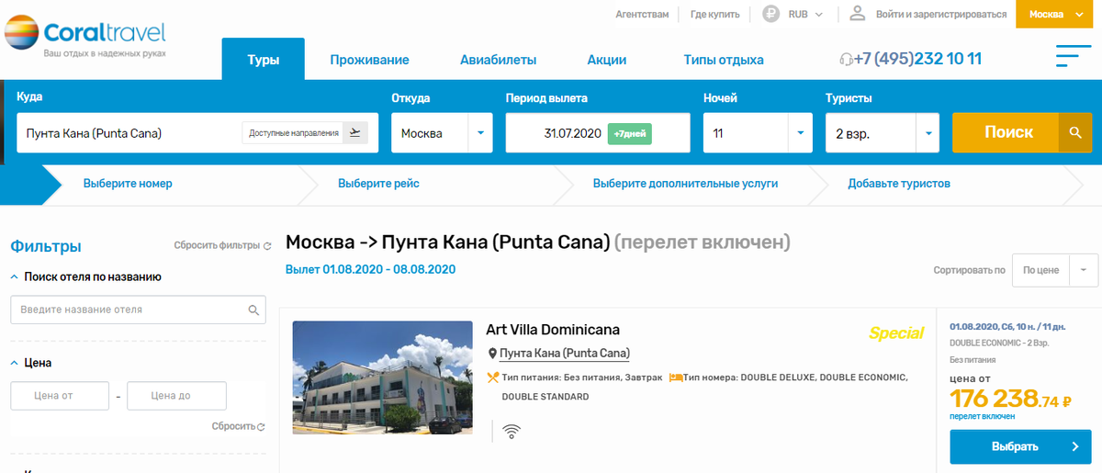
Task: Click the Выбрать button
Action: tap(1020, 446)
